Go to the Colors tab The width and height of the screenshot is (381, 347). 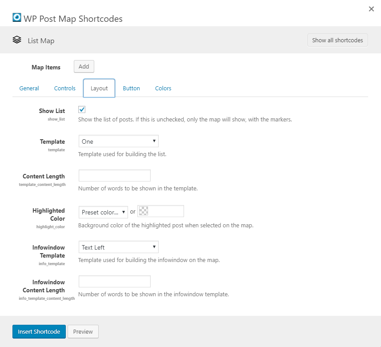pos(163,88)
